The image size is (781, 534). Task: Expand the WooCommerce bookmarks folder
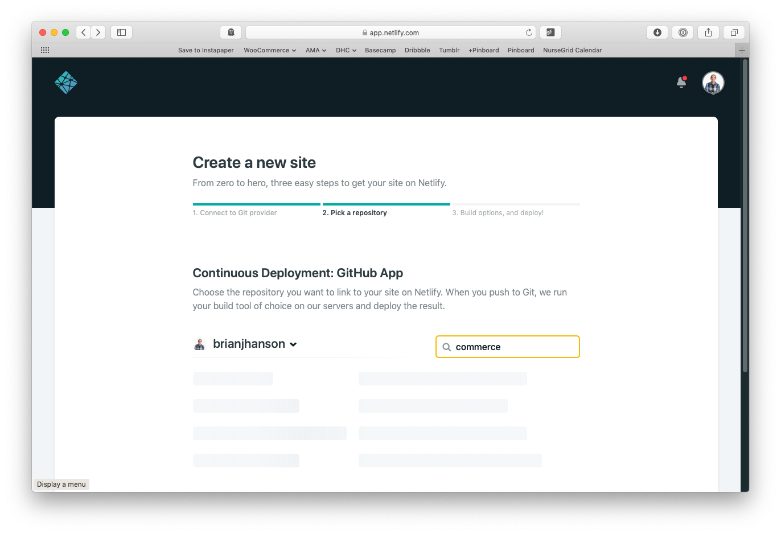pos(270,50)
